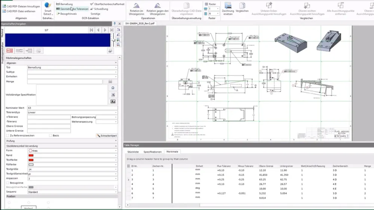Sort by the Obere Grenze column header

(x=266, y=166)
